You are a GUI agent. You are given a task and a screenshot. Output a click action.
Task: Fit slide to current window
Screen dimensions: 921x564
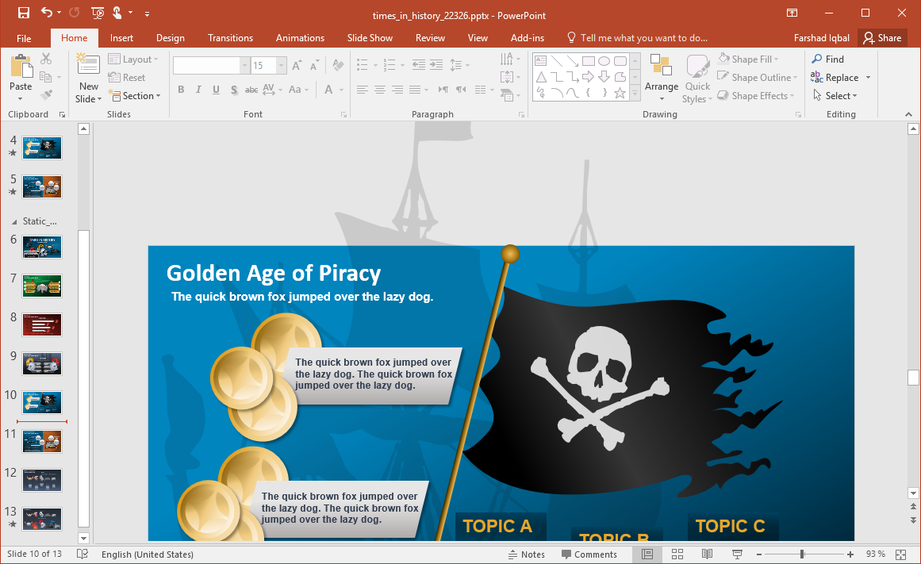click(x=900, y=554)
